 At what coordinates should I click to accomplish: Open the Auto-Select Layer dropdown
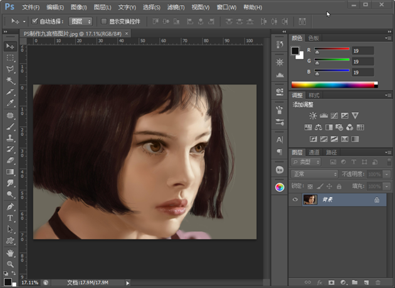tap(81, 22)
